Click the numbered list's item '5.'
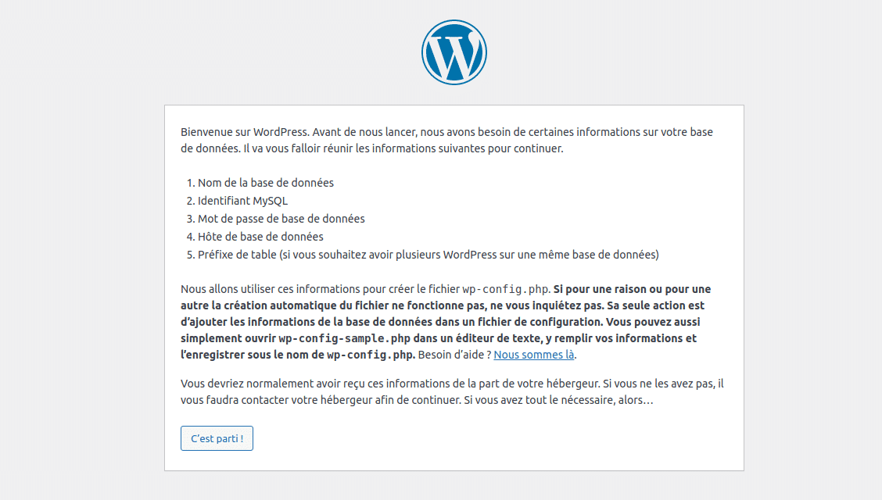Screen dimensions: 882x500 point(189,254)
